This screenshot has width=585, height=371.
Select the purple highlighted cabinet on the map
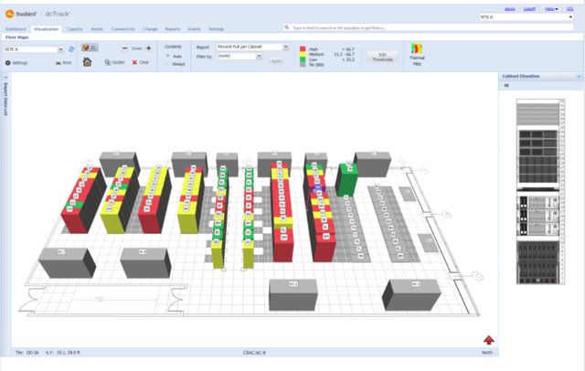point(317,188)
